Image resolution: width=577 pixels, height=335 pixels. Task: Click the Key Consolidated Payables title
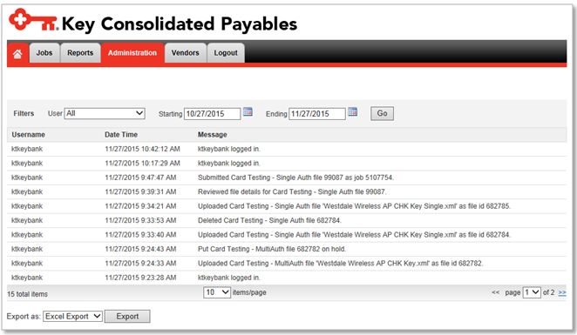coord(180,24)
